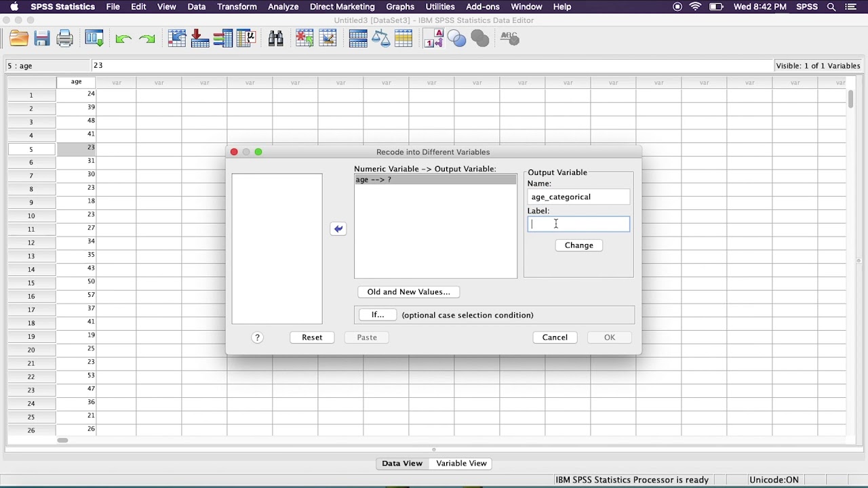The height and width of the screenshot is (488, 868).
Task: Open the Analyze menu
Action: coord(283,7)
